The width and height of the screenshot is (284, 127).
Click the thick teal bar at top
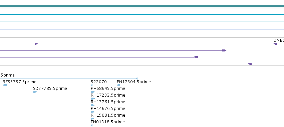[x=142, y=7]
